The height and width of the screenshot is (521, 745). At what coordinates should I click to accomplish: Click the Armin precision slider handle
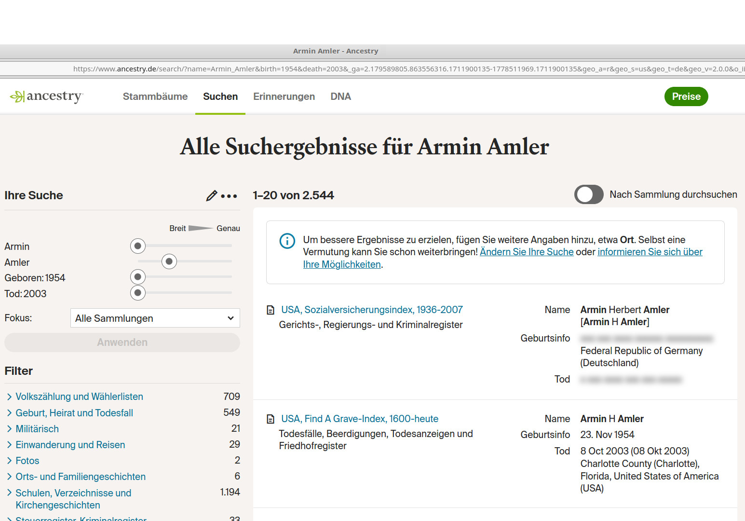tap(138, 246)
